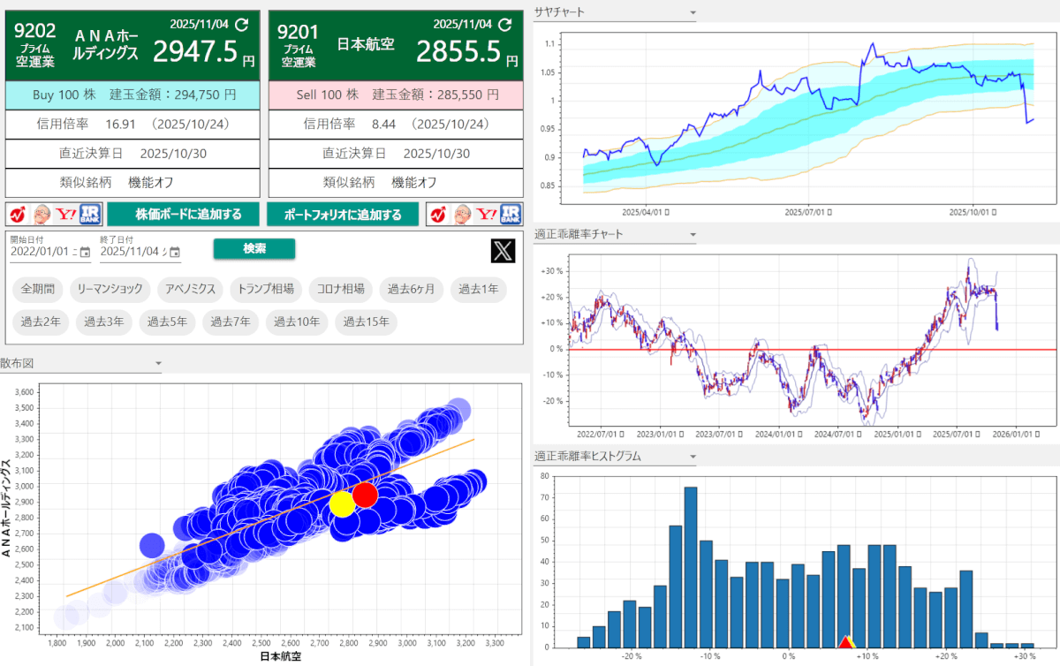Screen dimensions: 1060x666
Task: Toggle the Buy 100 株 position bar
Action: coord(132,94)
